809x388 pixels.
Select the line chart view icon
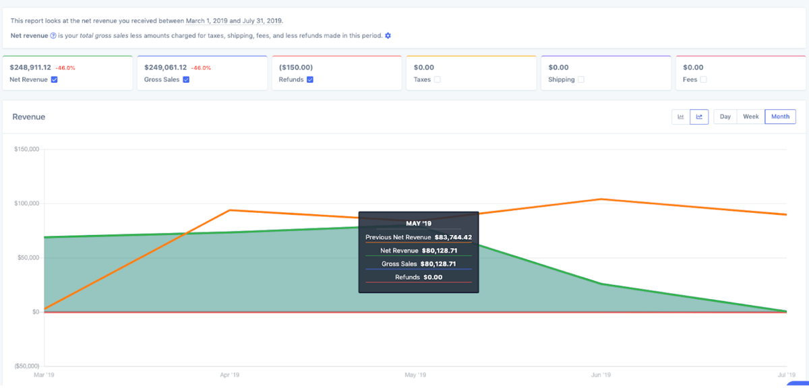[x=698, y=116]
